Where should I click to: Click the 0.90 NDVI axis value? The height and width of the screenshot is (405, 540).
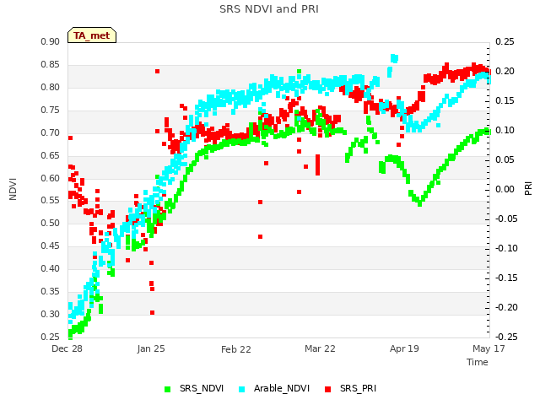[x=51, y=42]
